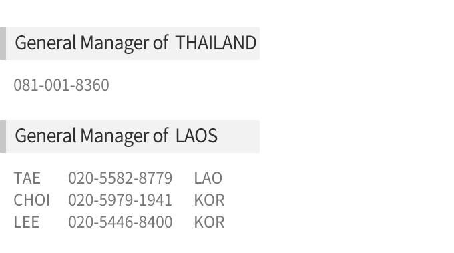454x253 pixels.
Task: Click phone number 020-5979-1941
Action: pyautogui.click(x=120, y=200)
